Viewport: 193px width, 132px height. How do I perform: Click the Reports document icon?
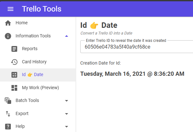tap(14, 49)
